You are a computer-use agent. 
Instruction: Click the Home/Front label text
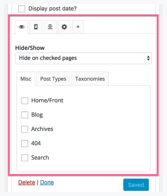click(47, 100)
